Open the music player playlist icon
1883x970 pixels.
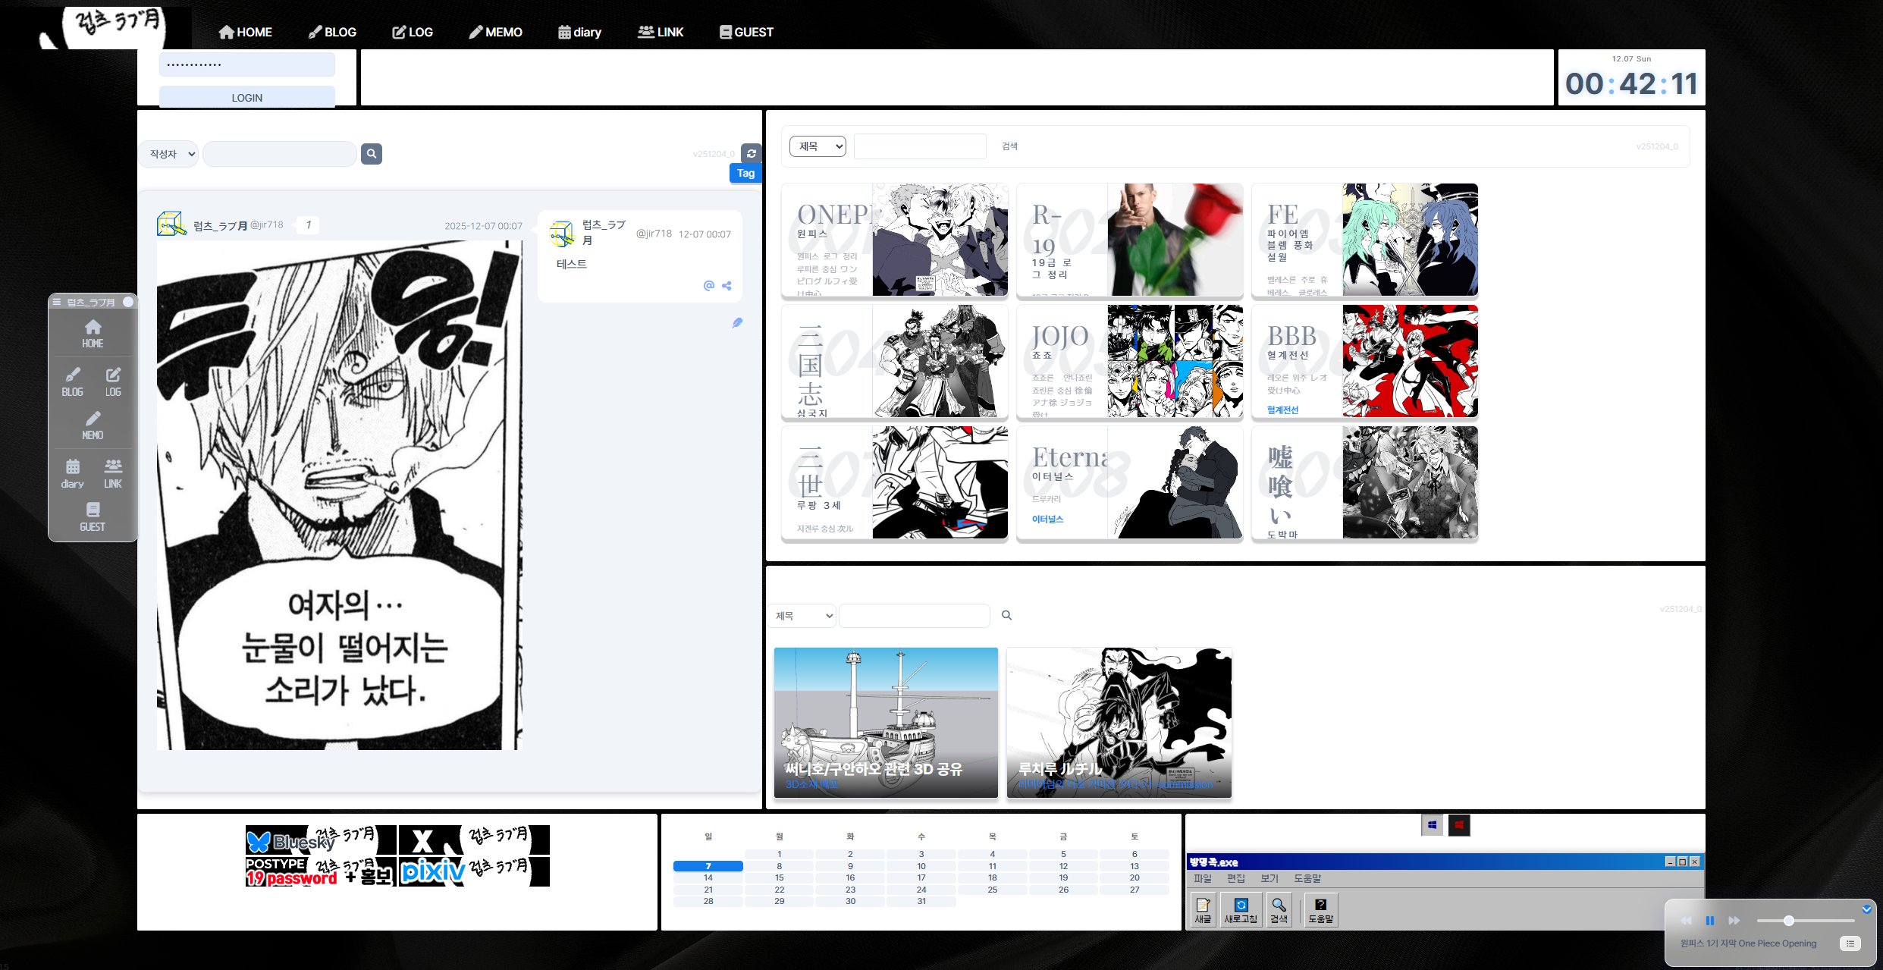[1850, 943]
